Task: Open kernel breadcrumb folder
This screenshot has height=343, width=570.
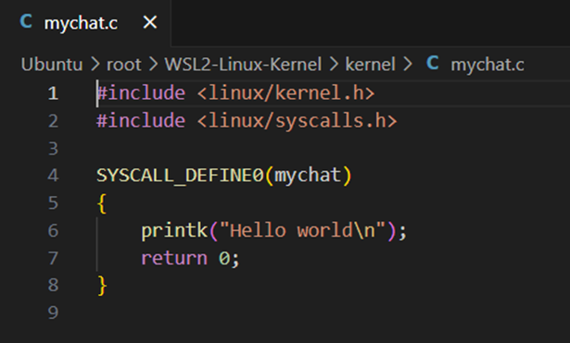Action: click(x=370, y=65)
